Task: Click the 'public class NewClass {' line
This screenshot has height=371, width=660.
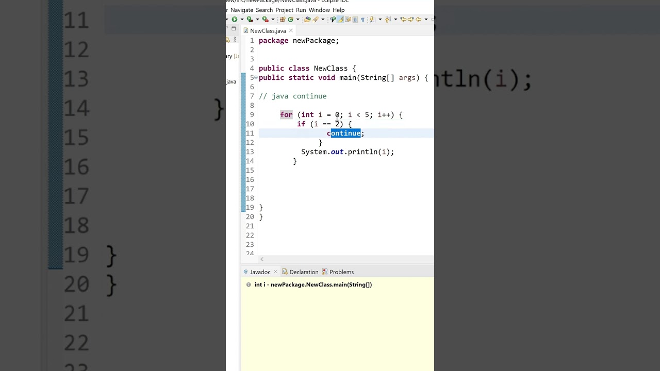Action: tap(307, 69)
